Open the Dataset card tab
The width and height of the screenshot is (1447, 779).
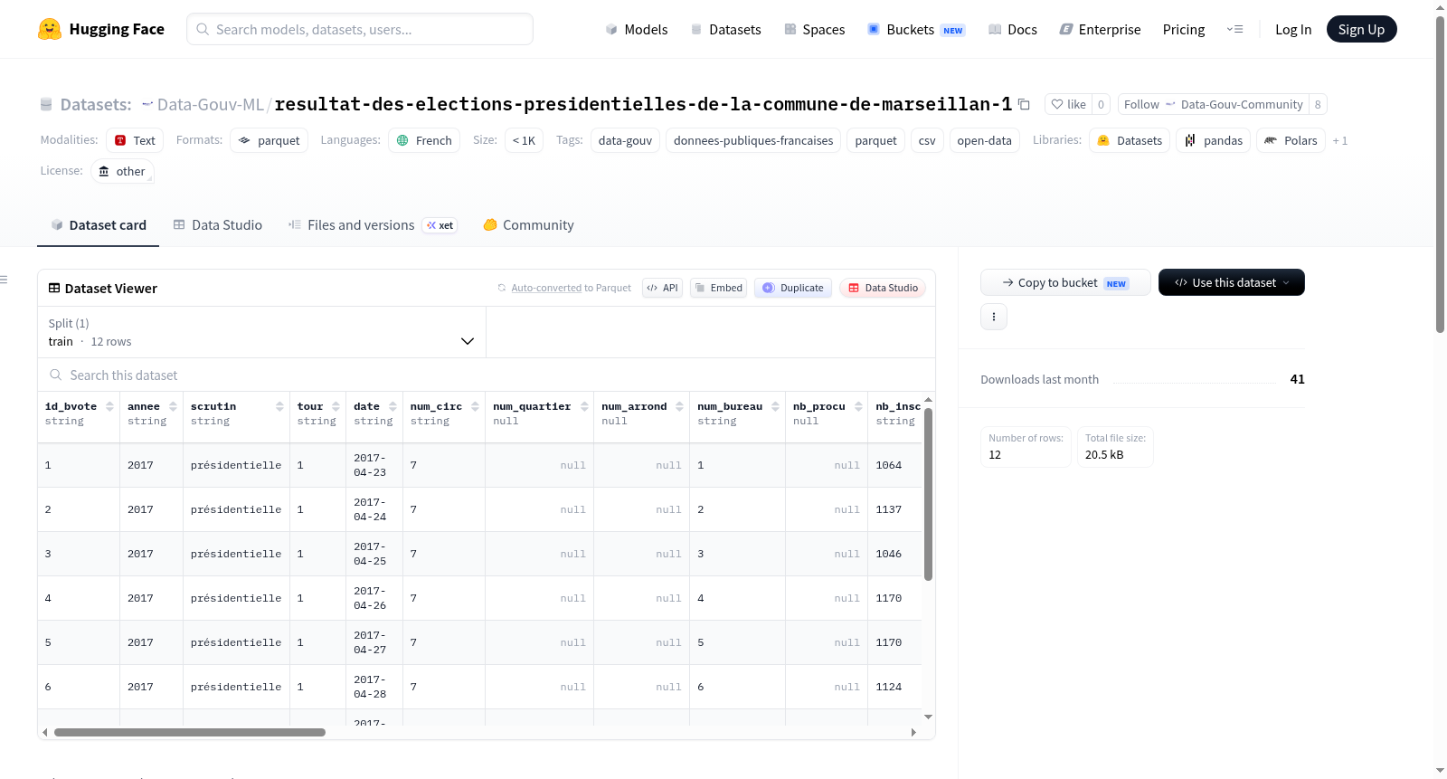(x=98, y=224)
